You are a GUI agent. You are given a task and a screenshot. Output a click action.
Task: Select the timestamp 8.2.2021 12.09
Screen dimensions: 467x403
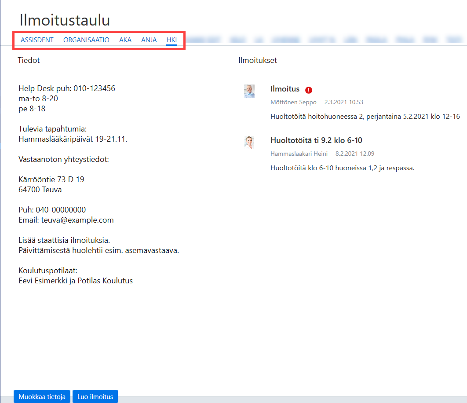point(355,154)
